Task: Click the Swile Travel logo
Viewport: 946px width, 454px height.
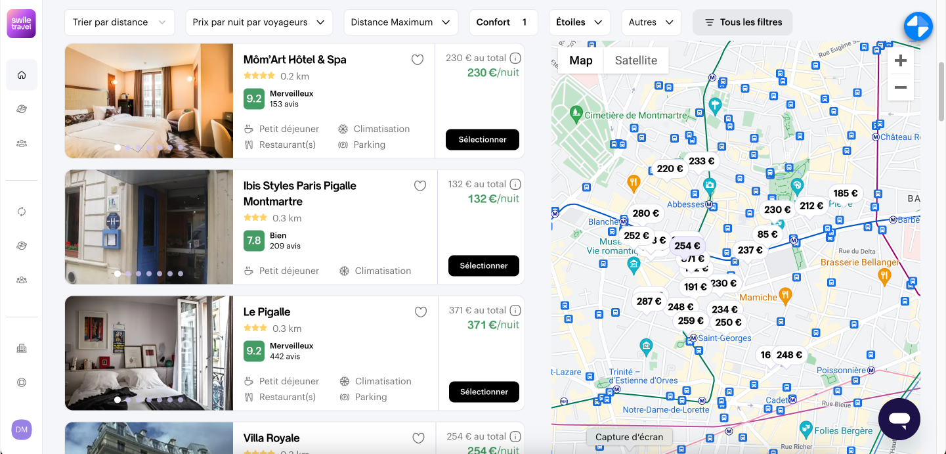Action: tap(22, 24)
